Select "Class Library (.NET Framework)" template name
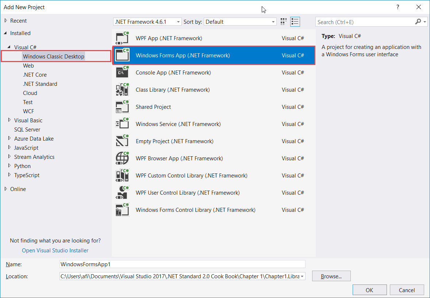Image resolution: width=430 pixels, height=298 pixels. 173,90
